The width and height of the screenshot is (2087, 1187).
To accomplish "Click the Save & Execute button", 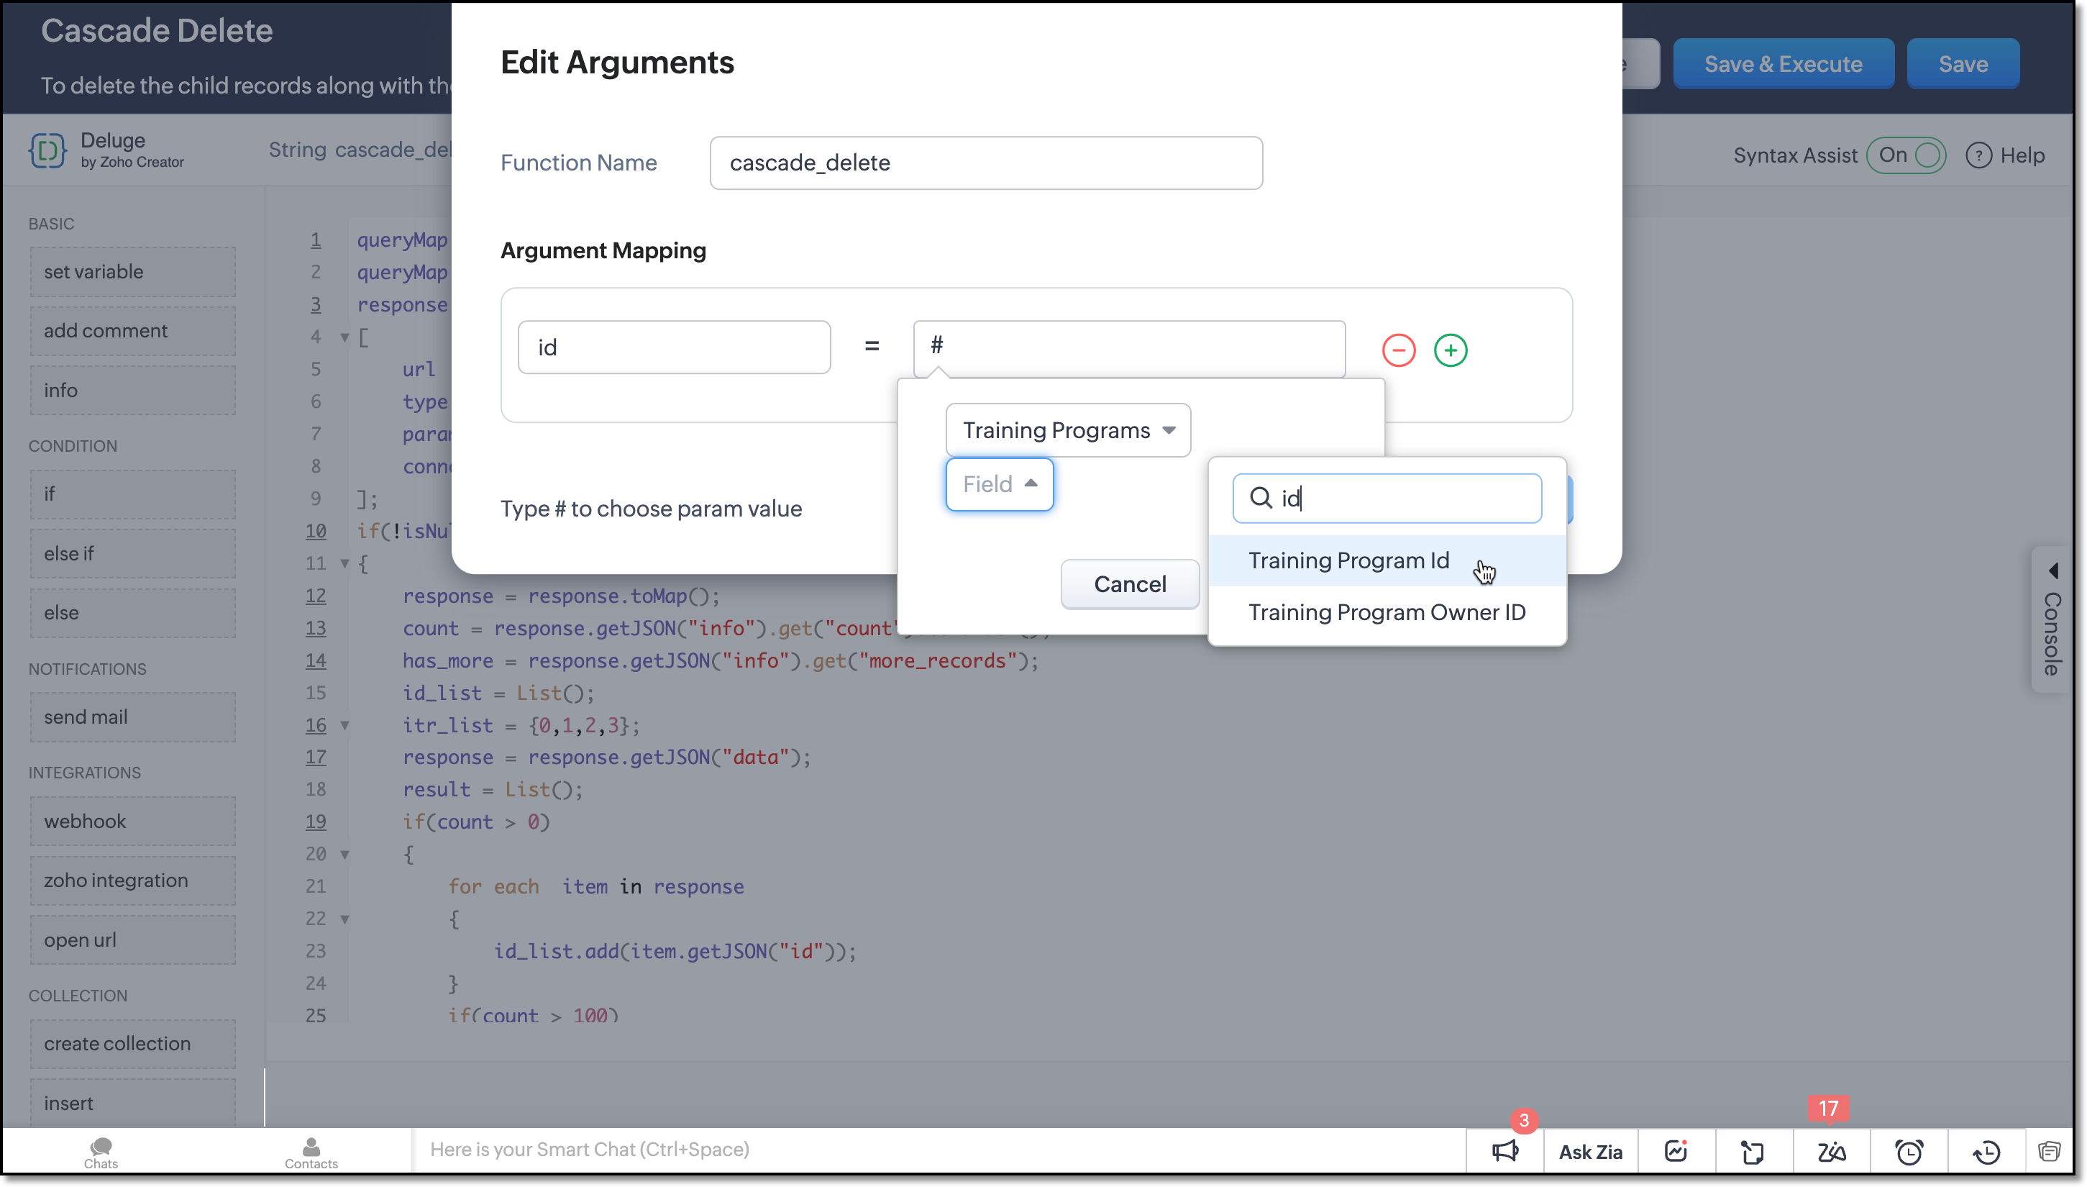I will click(x=1782, y=63).
